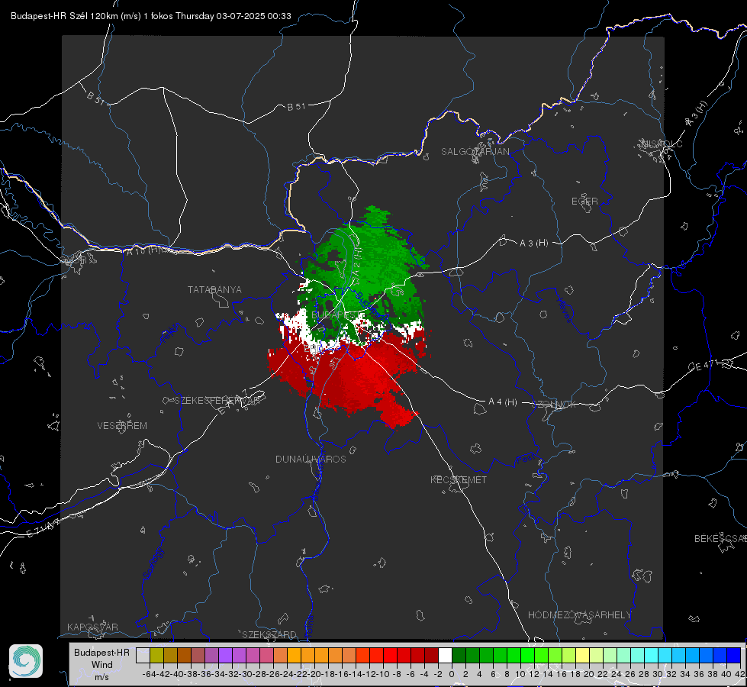Select the MISKOLC city label
Image resolution: width=747 pixels, height=687 pixels.
662,144
